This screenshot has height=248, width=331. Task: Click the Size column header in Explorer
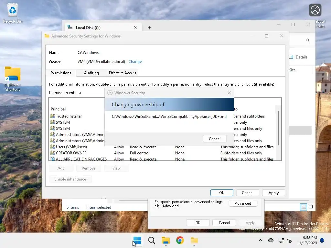point(292,70)
